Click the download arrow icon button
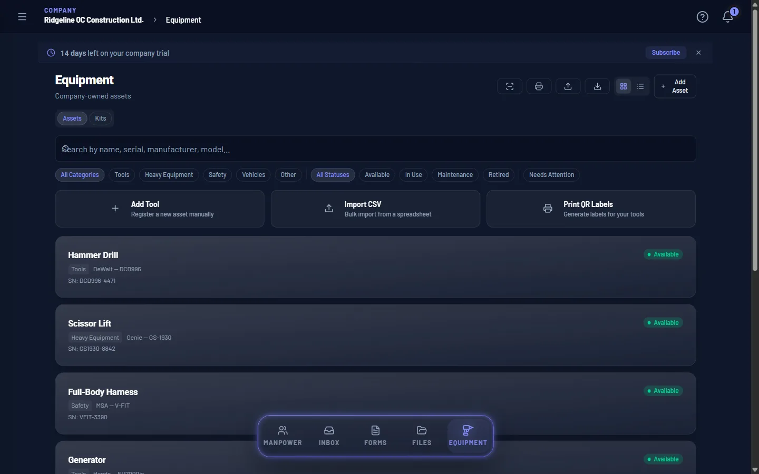Image resolution: width=759 pixels, height=474 pixels. coord(597,86)
